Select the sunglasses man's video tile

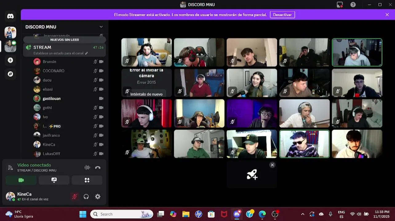pos(304,144)
